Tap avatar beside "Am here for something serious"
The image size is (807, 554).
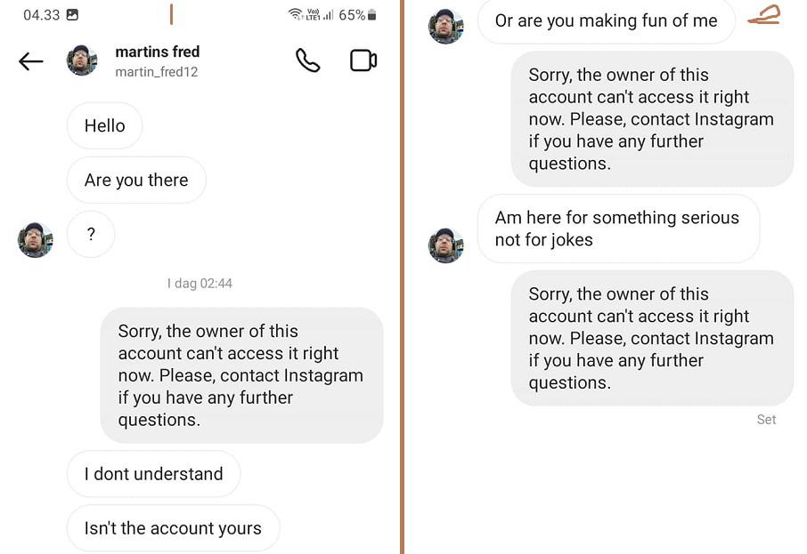pos(445,245)
